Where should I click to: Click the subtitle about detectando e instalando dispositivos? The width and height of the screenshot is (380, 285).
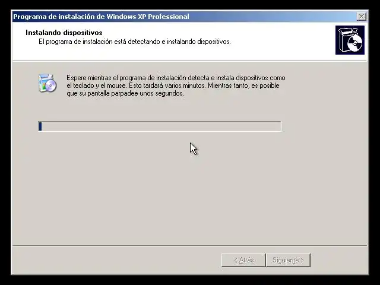point(135,42)
